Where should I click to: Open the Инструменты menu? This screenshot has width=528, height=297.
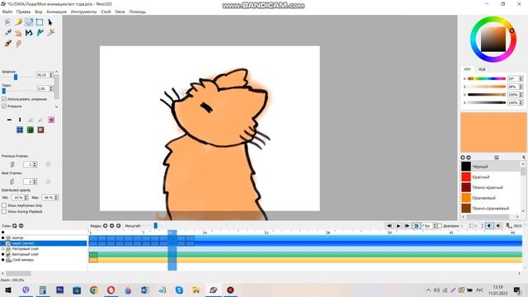point(84,12)
